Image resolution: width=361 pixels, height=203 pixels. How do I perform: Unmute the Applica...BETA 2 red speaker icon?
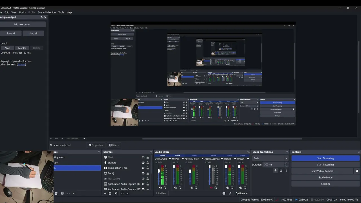pos(211,187)
